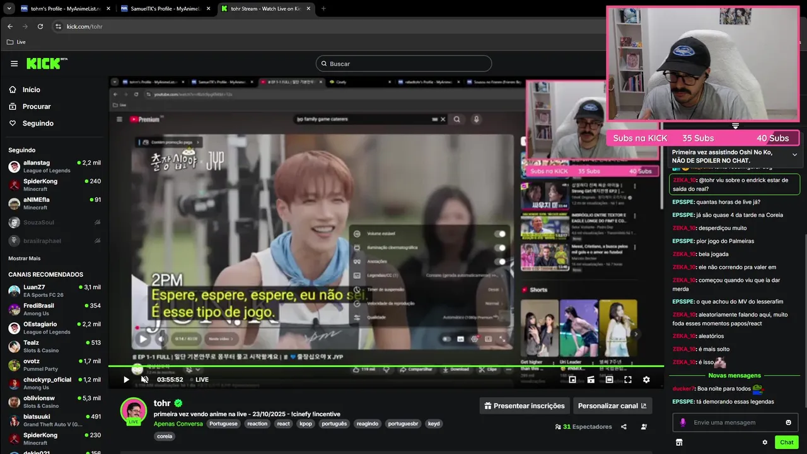
Task: Click the share stream icon
Action: click(x=624, y=427)
